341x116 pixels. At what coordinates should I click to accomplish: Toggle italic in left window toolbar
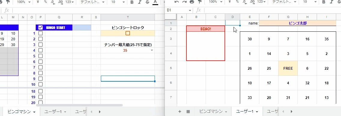(x=140, y=2)
